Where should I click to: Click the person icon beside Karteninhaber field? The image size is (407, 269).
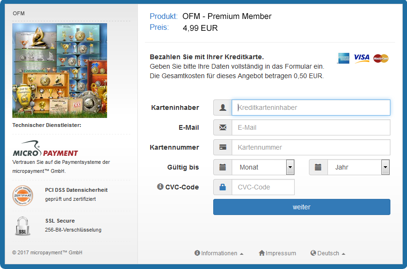coord(223,108)
